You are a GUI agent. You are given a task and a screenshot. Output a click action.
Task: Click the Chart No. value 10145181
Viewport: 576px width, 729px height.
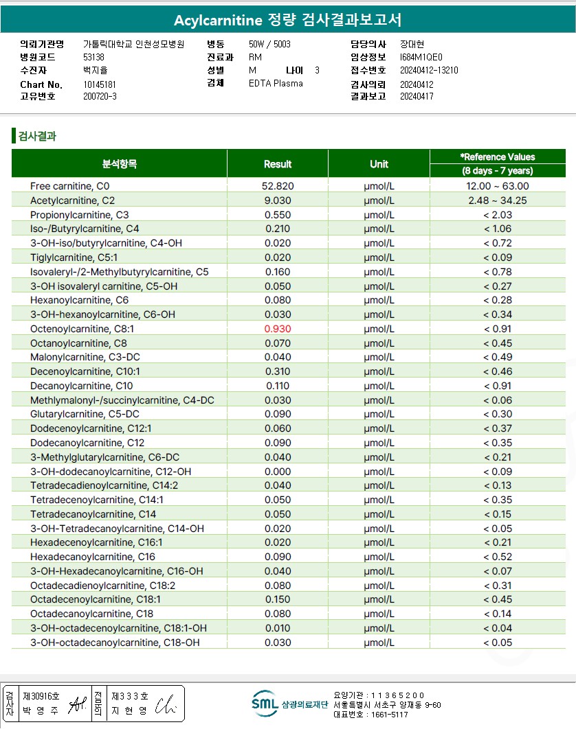coord(100,84)
